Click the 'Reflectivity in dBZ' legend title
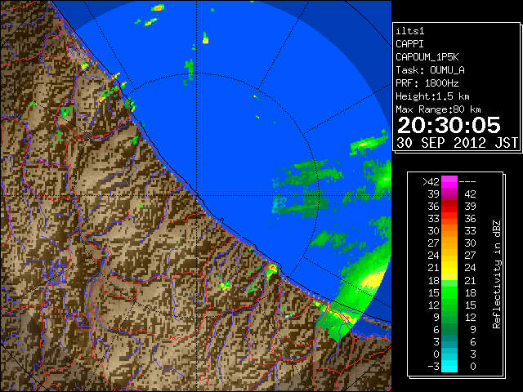This screenshot has width=523, height=392. [497, 274]
